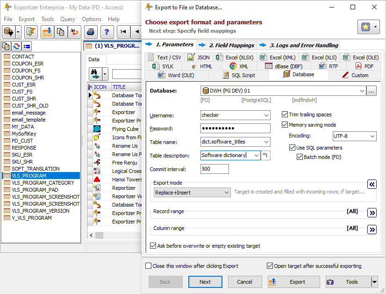Collapse Export mode section chevron
386x294 pixels.
(372, 184)
